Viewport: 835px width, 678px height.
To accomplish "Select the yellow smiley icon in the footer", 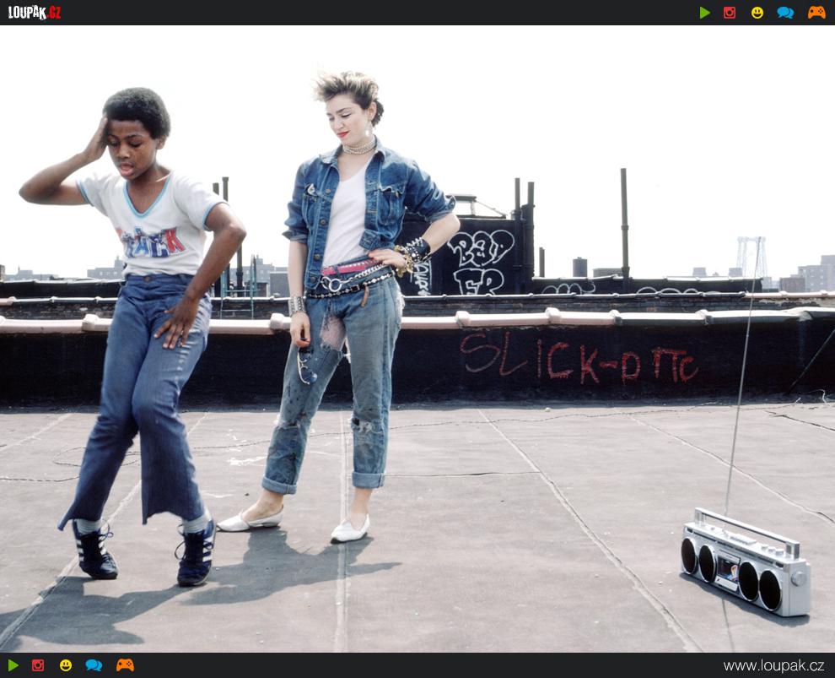I will (66, 665).
